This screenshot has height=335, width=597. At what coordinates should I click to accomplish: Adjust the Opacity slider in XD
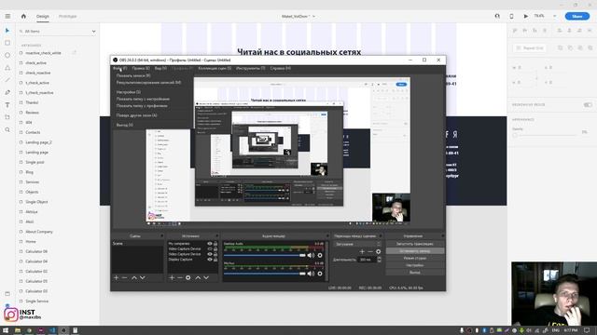(x=545, y=134)
